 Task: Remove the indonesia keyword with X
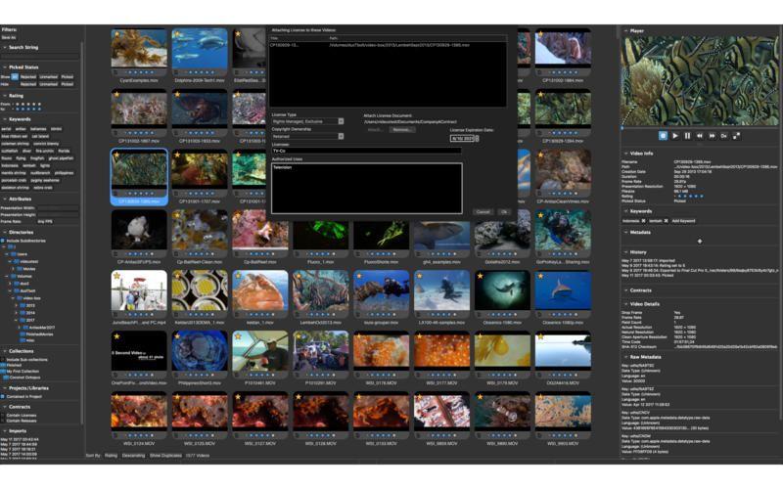[x=643, y=221]
